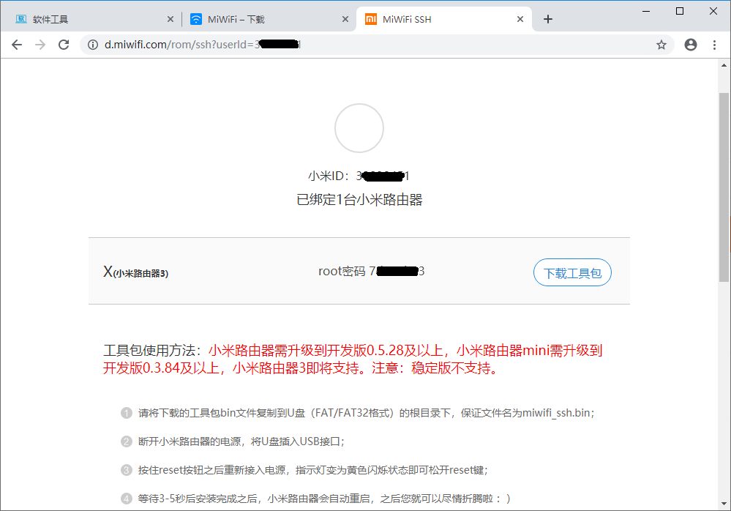
Task: Close the MiWiFi SSH tab
Action: point(520,19)
